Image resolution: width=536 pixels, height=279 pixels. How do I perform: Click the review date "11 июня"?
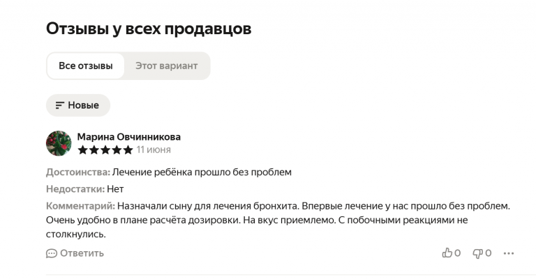(154, 150)
